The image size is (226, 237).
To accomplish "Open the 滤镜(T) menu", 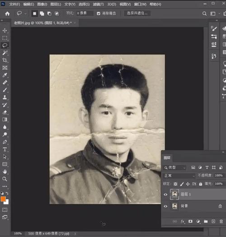I will pos(99,4).
